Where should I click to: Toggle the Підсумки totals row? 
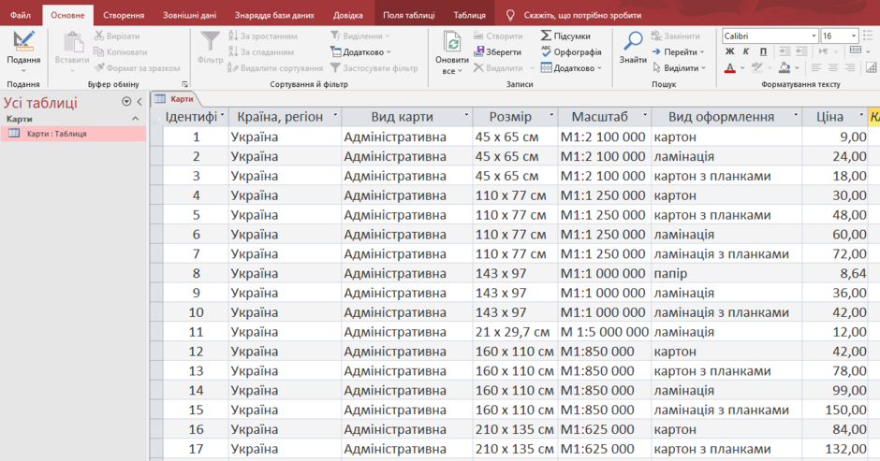tap(565, 36)
